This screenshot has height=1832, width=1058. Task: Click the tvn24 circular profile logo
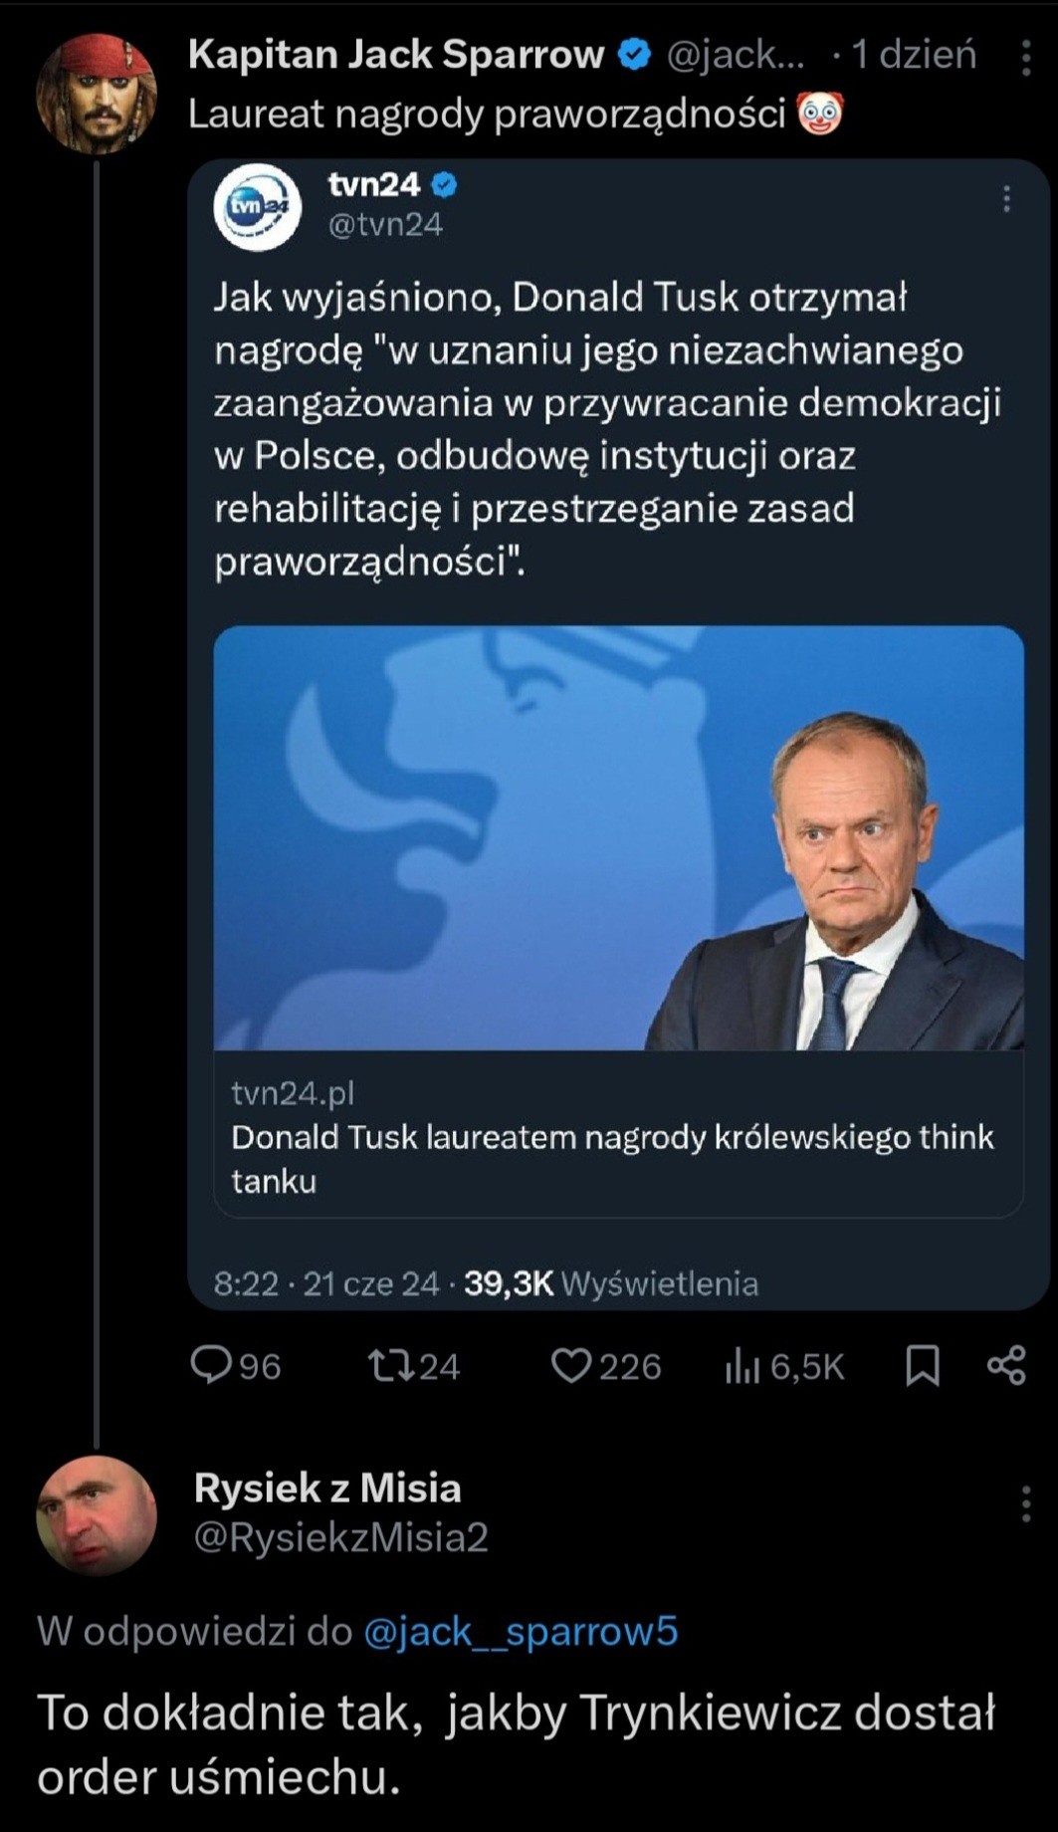click(259, 204)
